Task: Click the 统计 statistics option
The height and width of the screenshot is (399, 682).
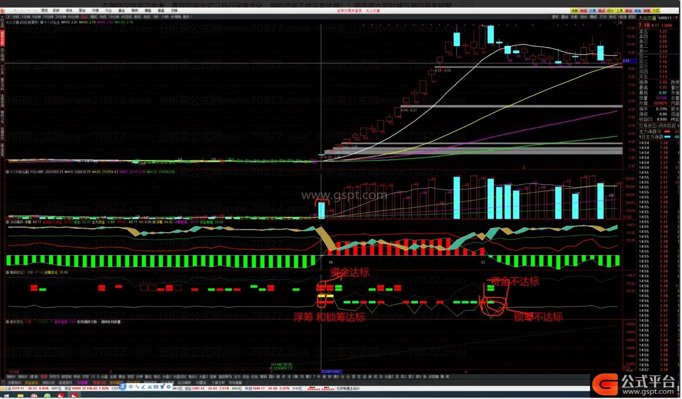Action: coord(584,17)
